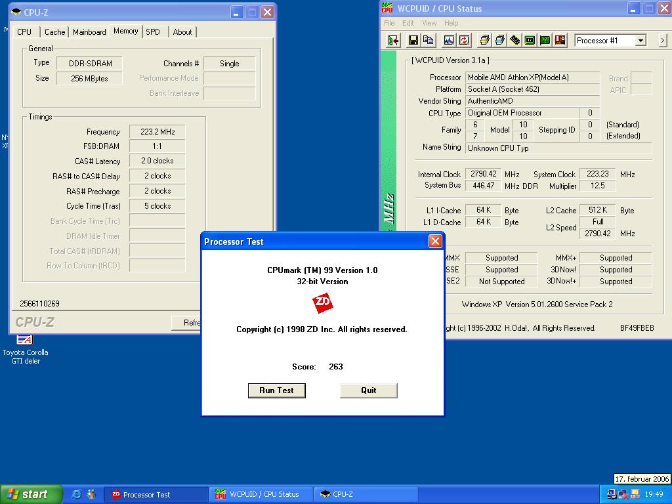672x504 pixels.
Task: Click the Cycle Time (Tras) value 5 clocks
Action: click(157, 205)
